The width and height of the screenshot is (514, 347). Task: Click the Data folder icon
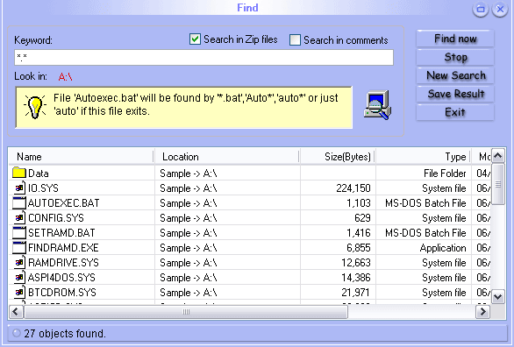(x=19, y=173)
